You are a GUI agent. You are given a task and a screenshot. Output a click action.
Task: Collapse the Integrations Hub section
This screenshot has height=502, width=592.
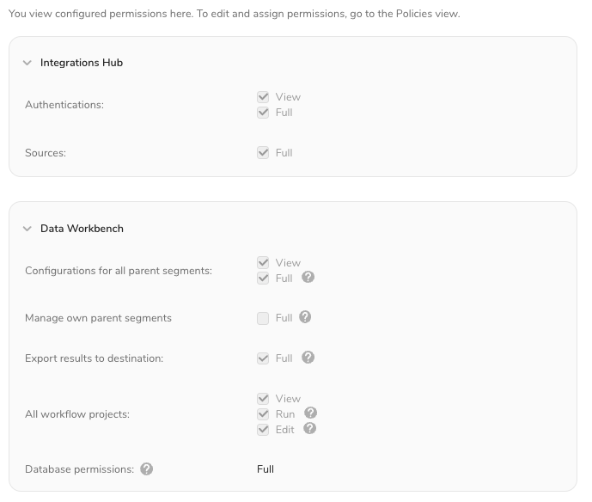(x=27, y=63)
